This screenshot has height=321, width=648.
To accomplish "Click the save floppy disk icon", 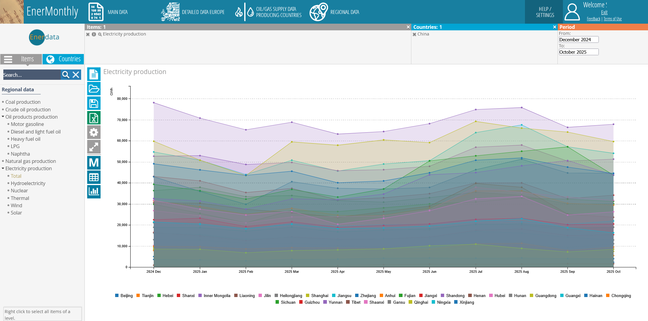I will 94,103.
